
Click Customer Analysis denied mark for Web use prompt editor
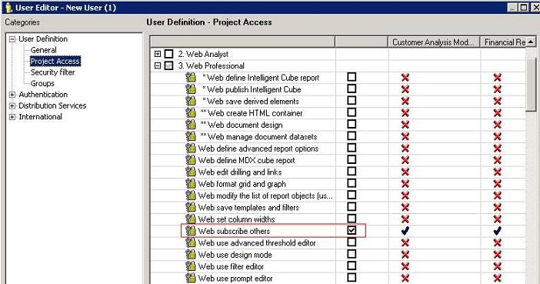point(405,278)
